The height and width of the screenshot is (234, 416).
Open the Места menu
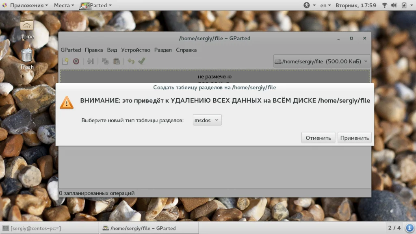point(64,5)
